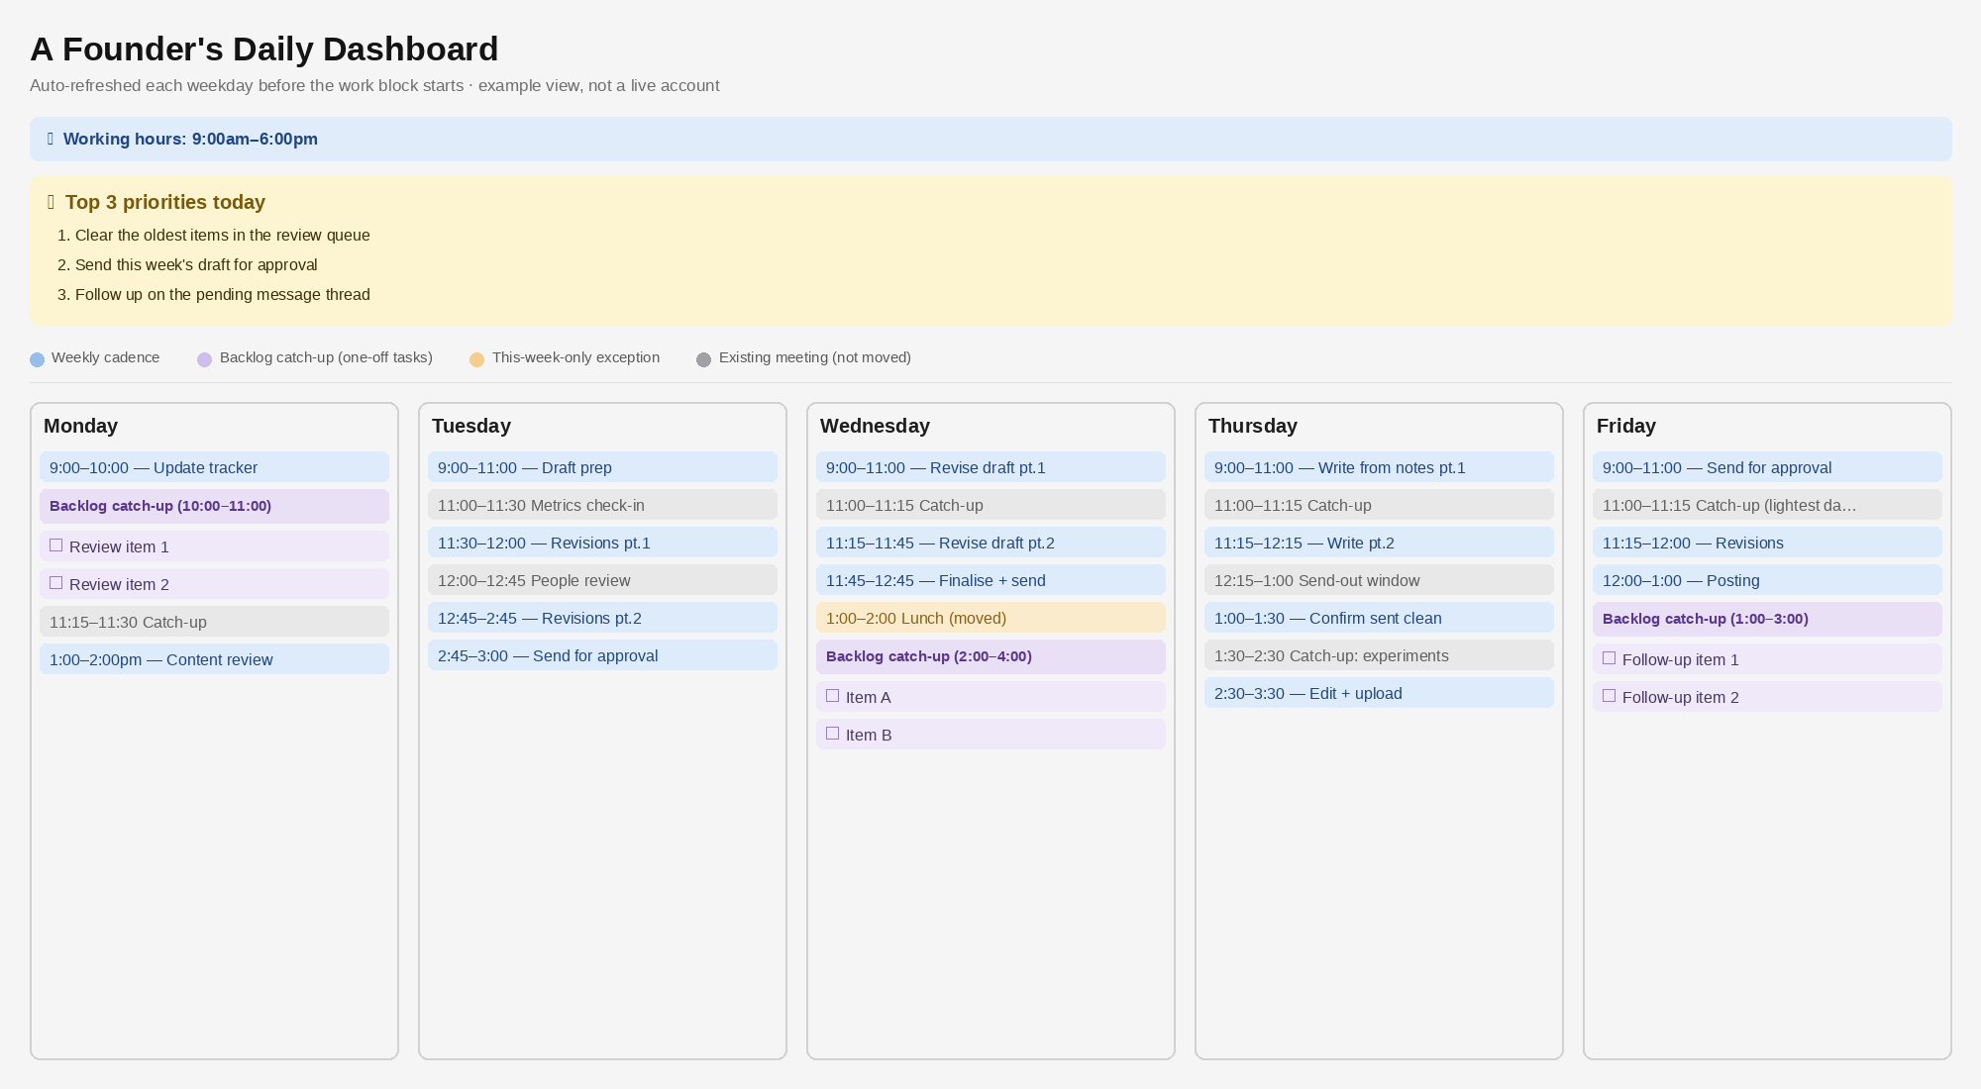Open Tuesday 11:00–11:30 Metrics check-in
This screenshot has width=1981, height=1089.
pyautogui.click(x=602, y=505)
